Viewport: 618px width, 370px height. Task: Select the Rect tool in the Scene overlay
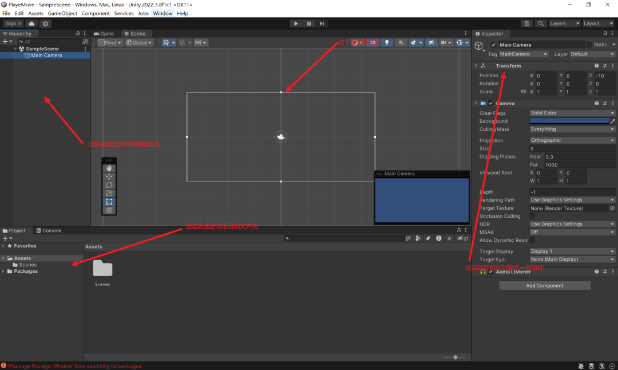click(x=109, y=202)
